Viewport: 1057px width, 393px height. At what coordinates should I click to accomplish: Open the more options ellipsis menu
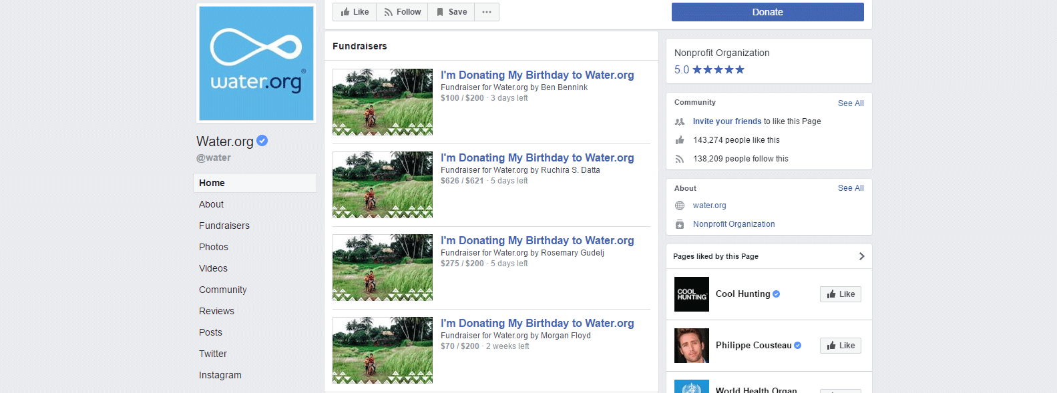tap(487, 12)
